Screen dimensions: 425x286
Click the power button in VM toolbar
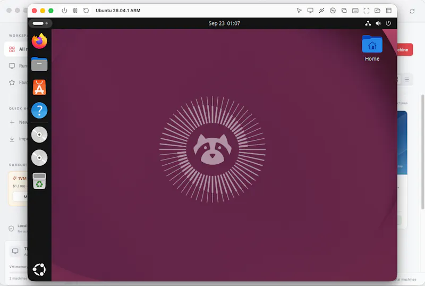[64, 11]
